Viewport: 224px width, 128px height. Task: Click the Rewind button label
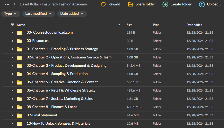pyautogui.click(x=114, y=4)
